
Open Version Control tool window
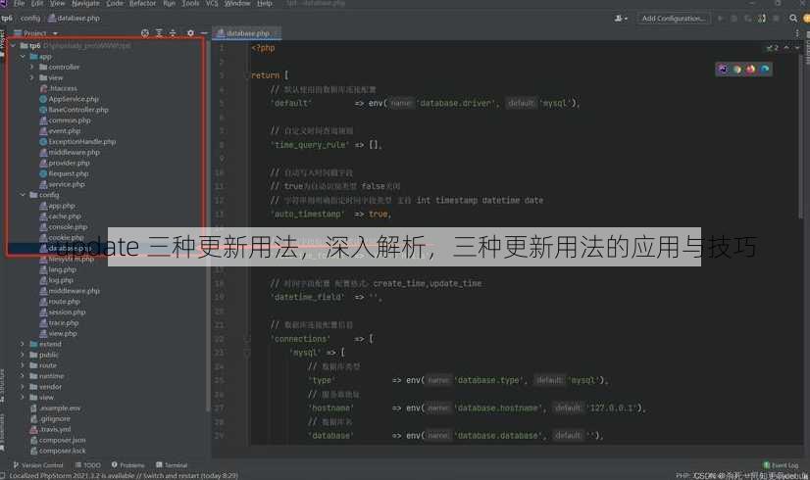38,465
